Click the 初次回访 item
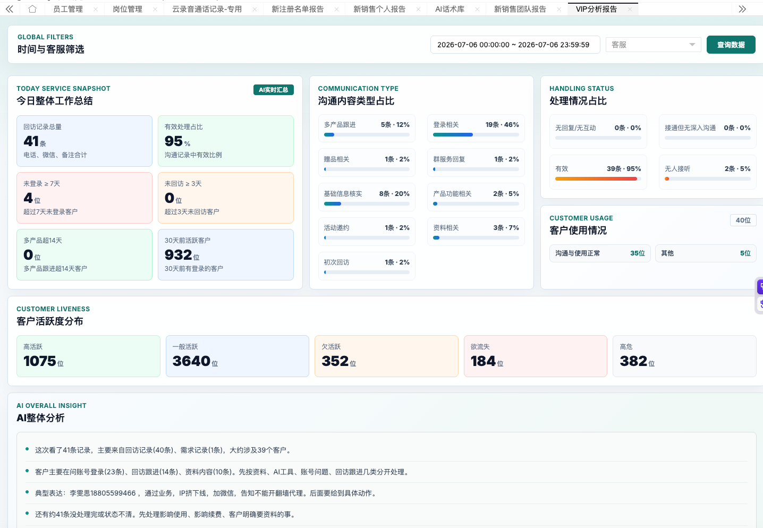763x528 pixels. [367, 266]
